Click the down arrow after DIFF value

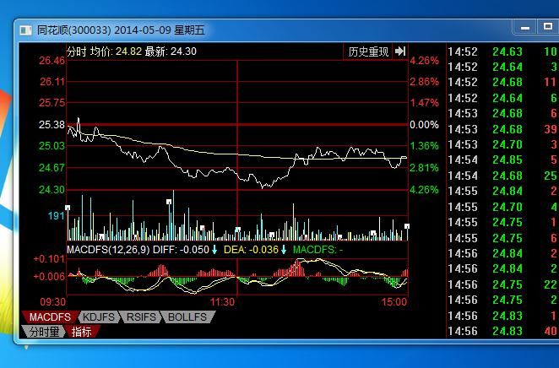pyautogui.click(x=214, y=250)
